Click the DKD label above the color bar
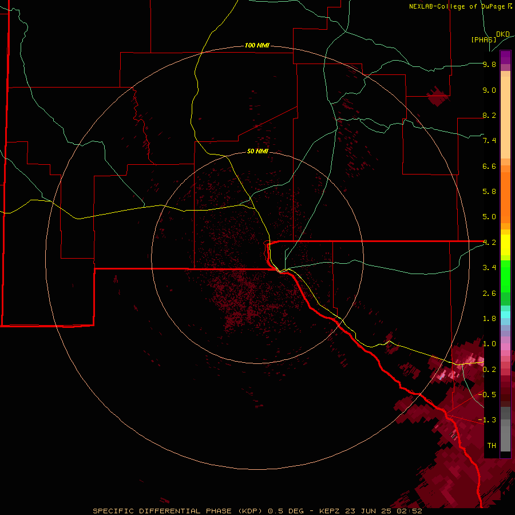Screen dimensions: 515x515 (503, 34)
